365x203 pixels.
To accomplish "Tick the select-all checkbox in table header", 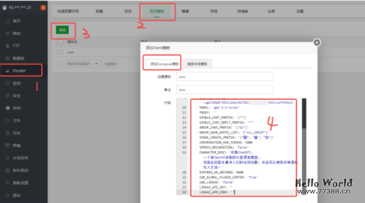I will click(x=61, y=42).
